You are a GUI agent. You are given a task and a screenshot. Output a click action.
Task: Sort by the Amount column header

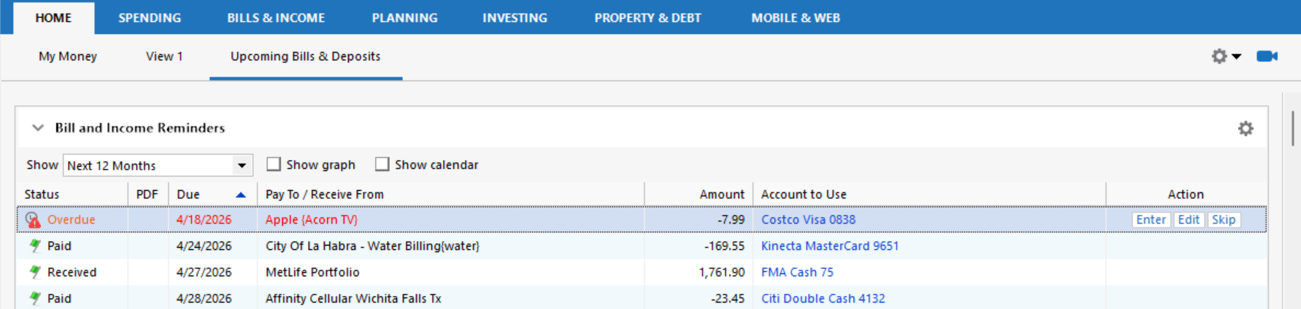pos(722,195)
